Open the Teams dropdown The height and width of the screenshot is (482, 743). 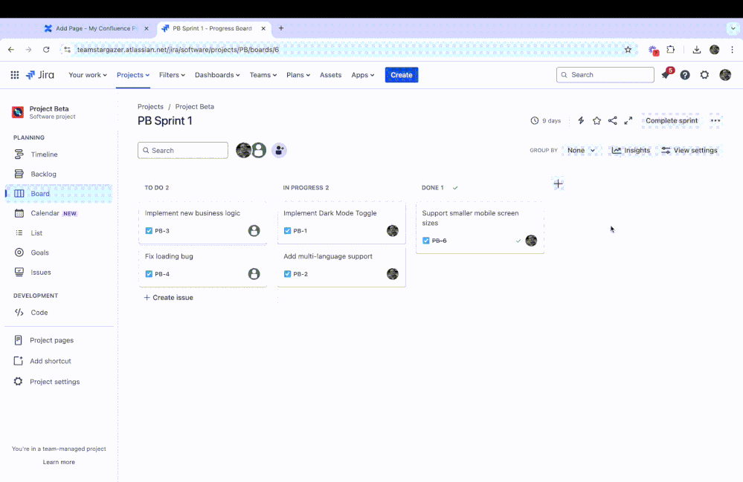263,75
